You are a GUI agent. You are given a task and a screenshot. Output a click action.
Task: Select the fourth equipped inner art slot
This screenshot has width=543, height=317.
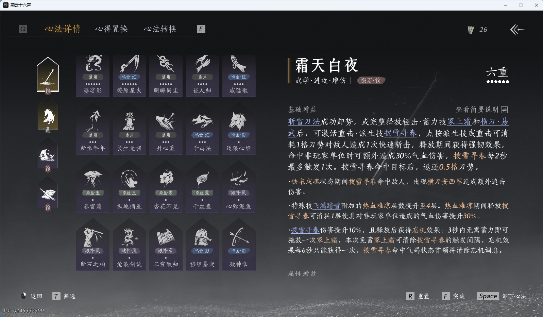point(48,194)
